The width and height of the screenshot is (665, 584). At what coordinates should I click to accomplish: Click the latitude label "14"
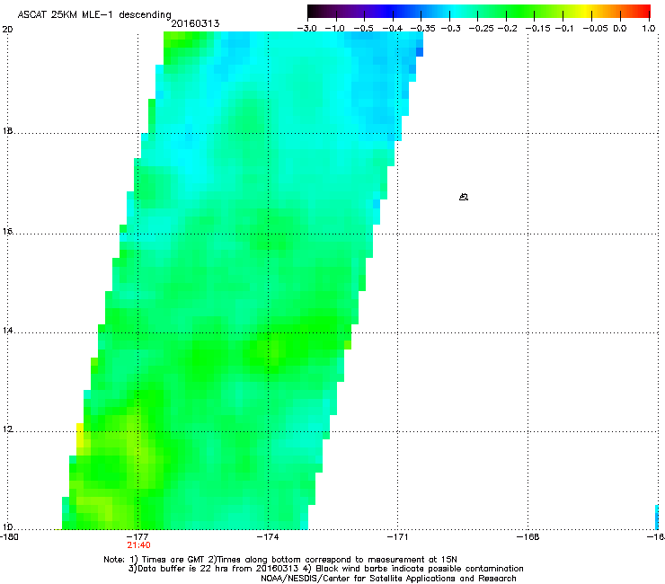pos(7,331)
